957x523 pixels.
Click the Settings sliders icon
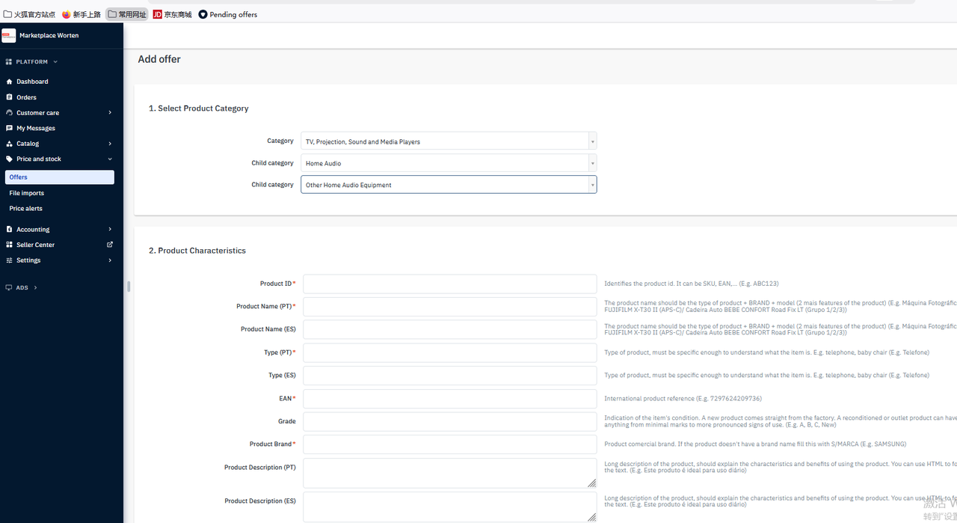(x=9, y=260)
